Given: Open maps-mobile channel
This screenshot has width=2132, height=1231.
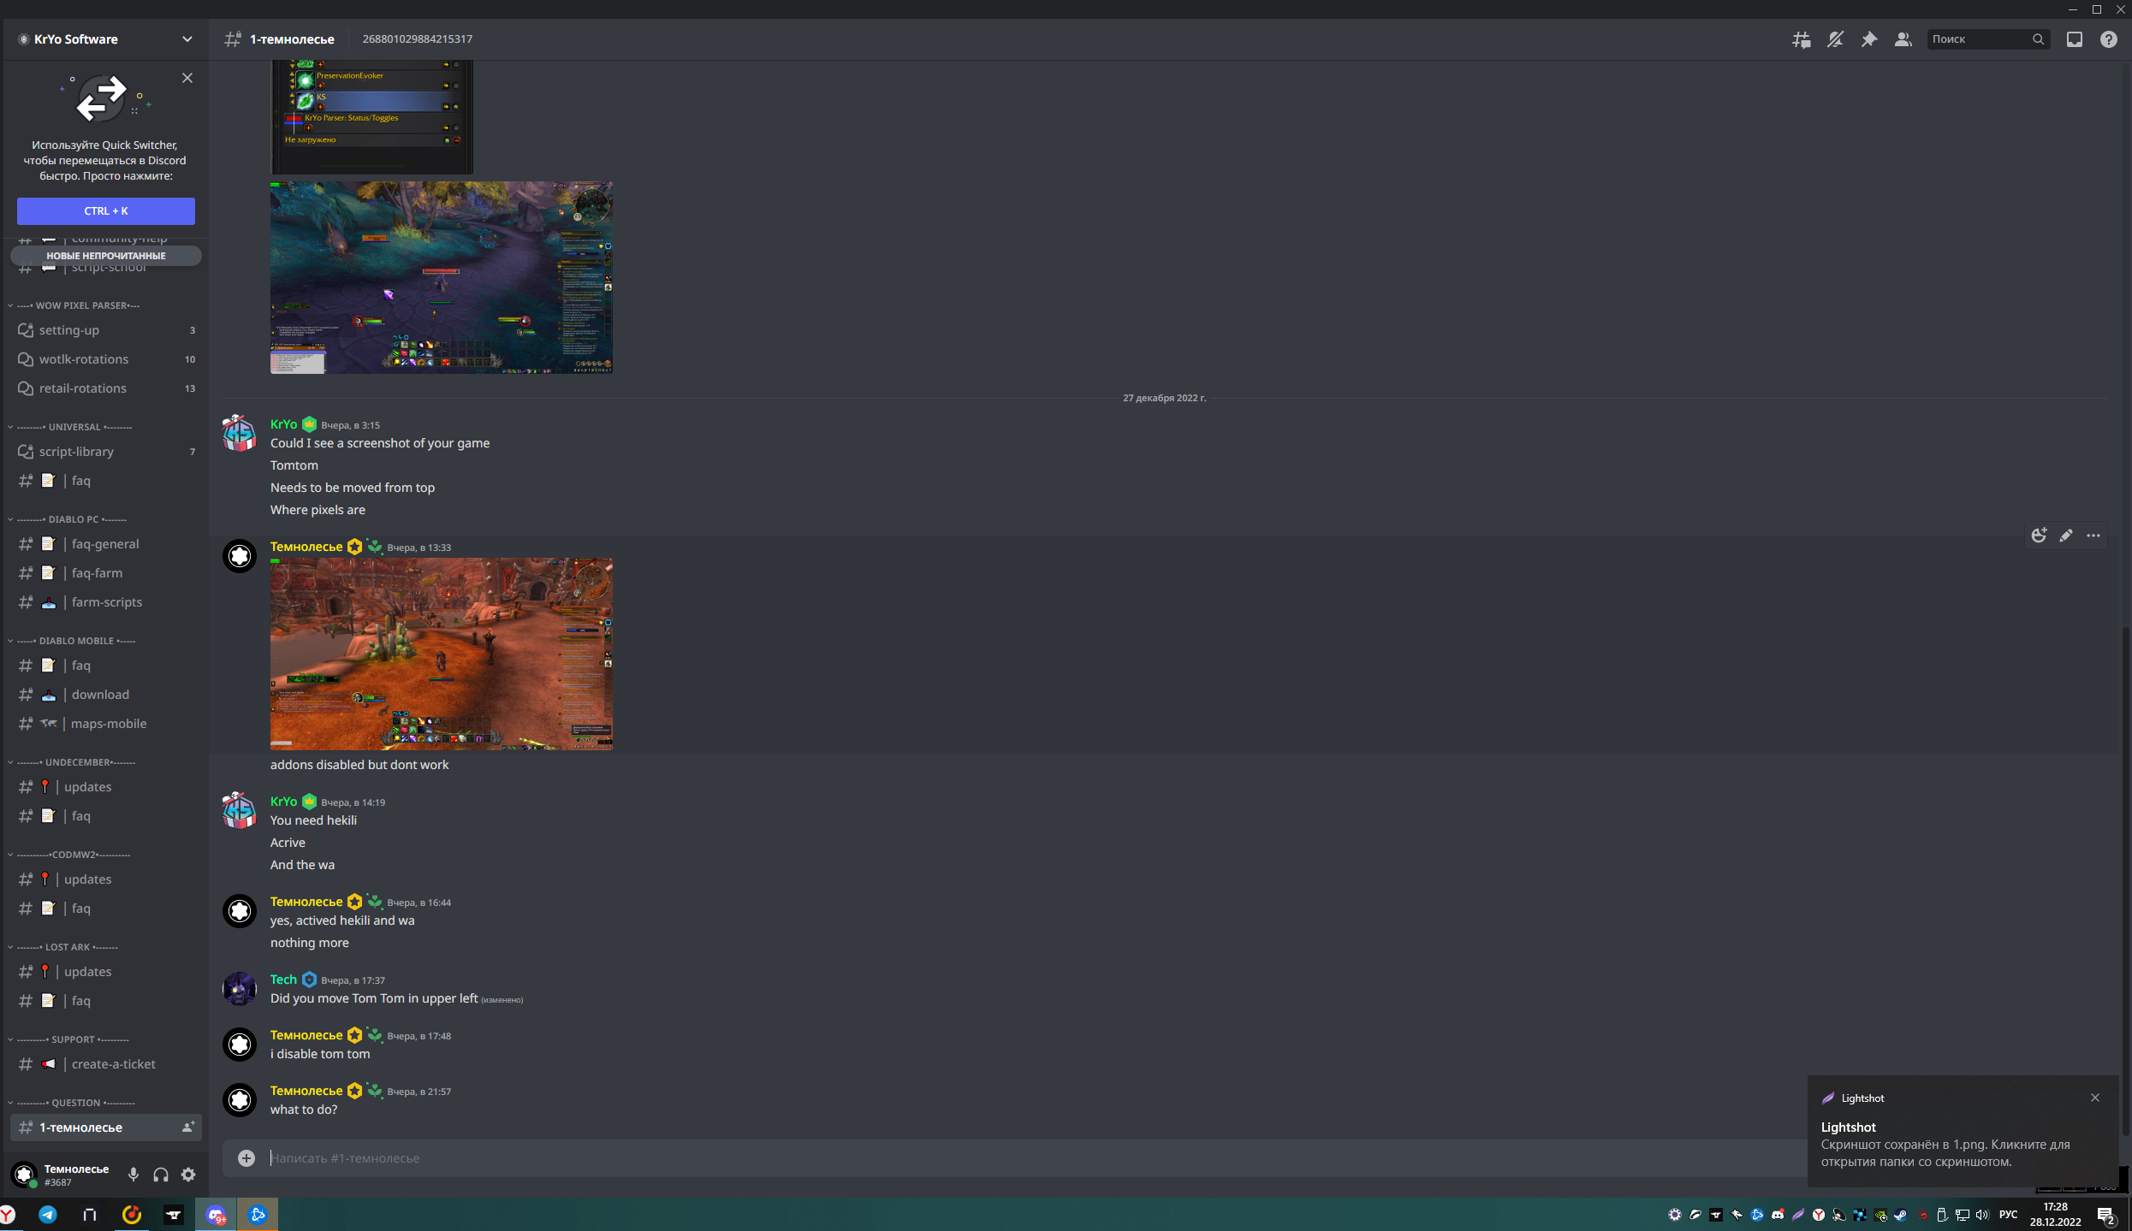Looking at the screenshot, I should (x=106, y=724).
